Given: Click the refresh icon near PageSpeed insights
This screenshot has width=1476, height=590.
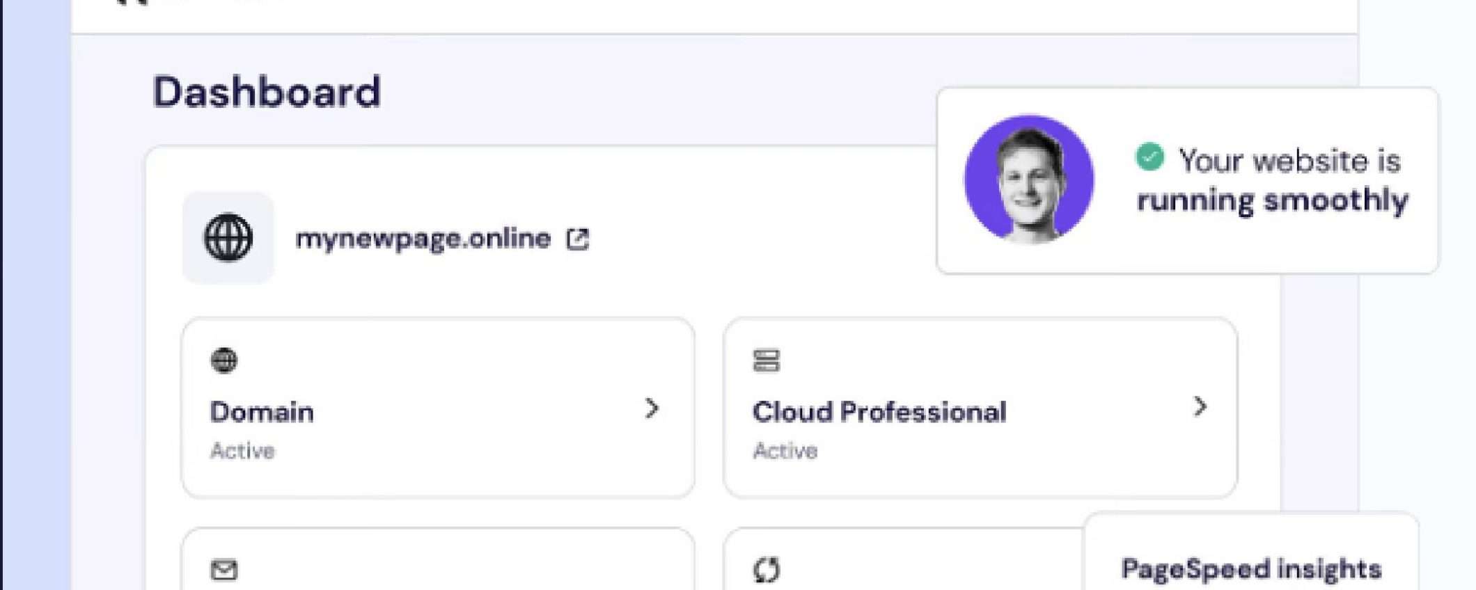Looking at the screenshot, I should pyautogui.click(x=767, y=569).
